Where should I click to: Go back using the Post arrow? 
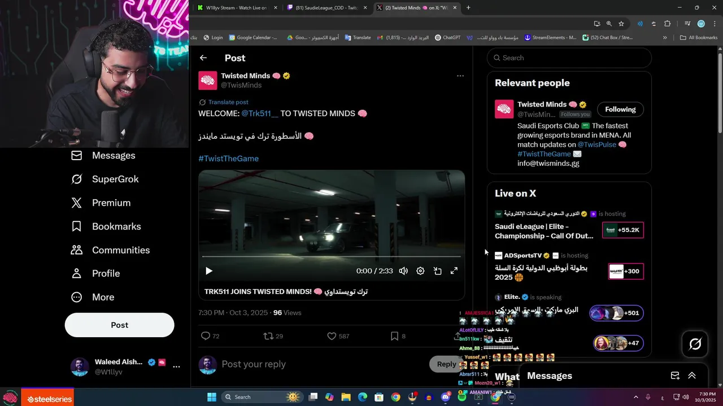(203, 58)
